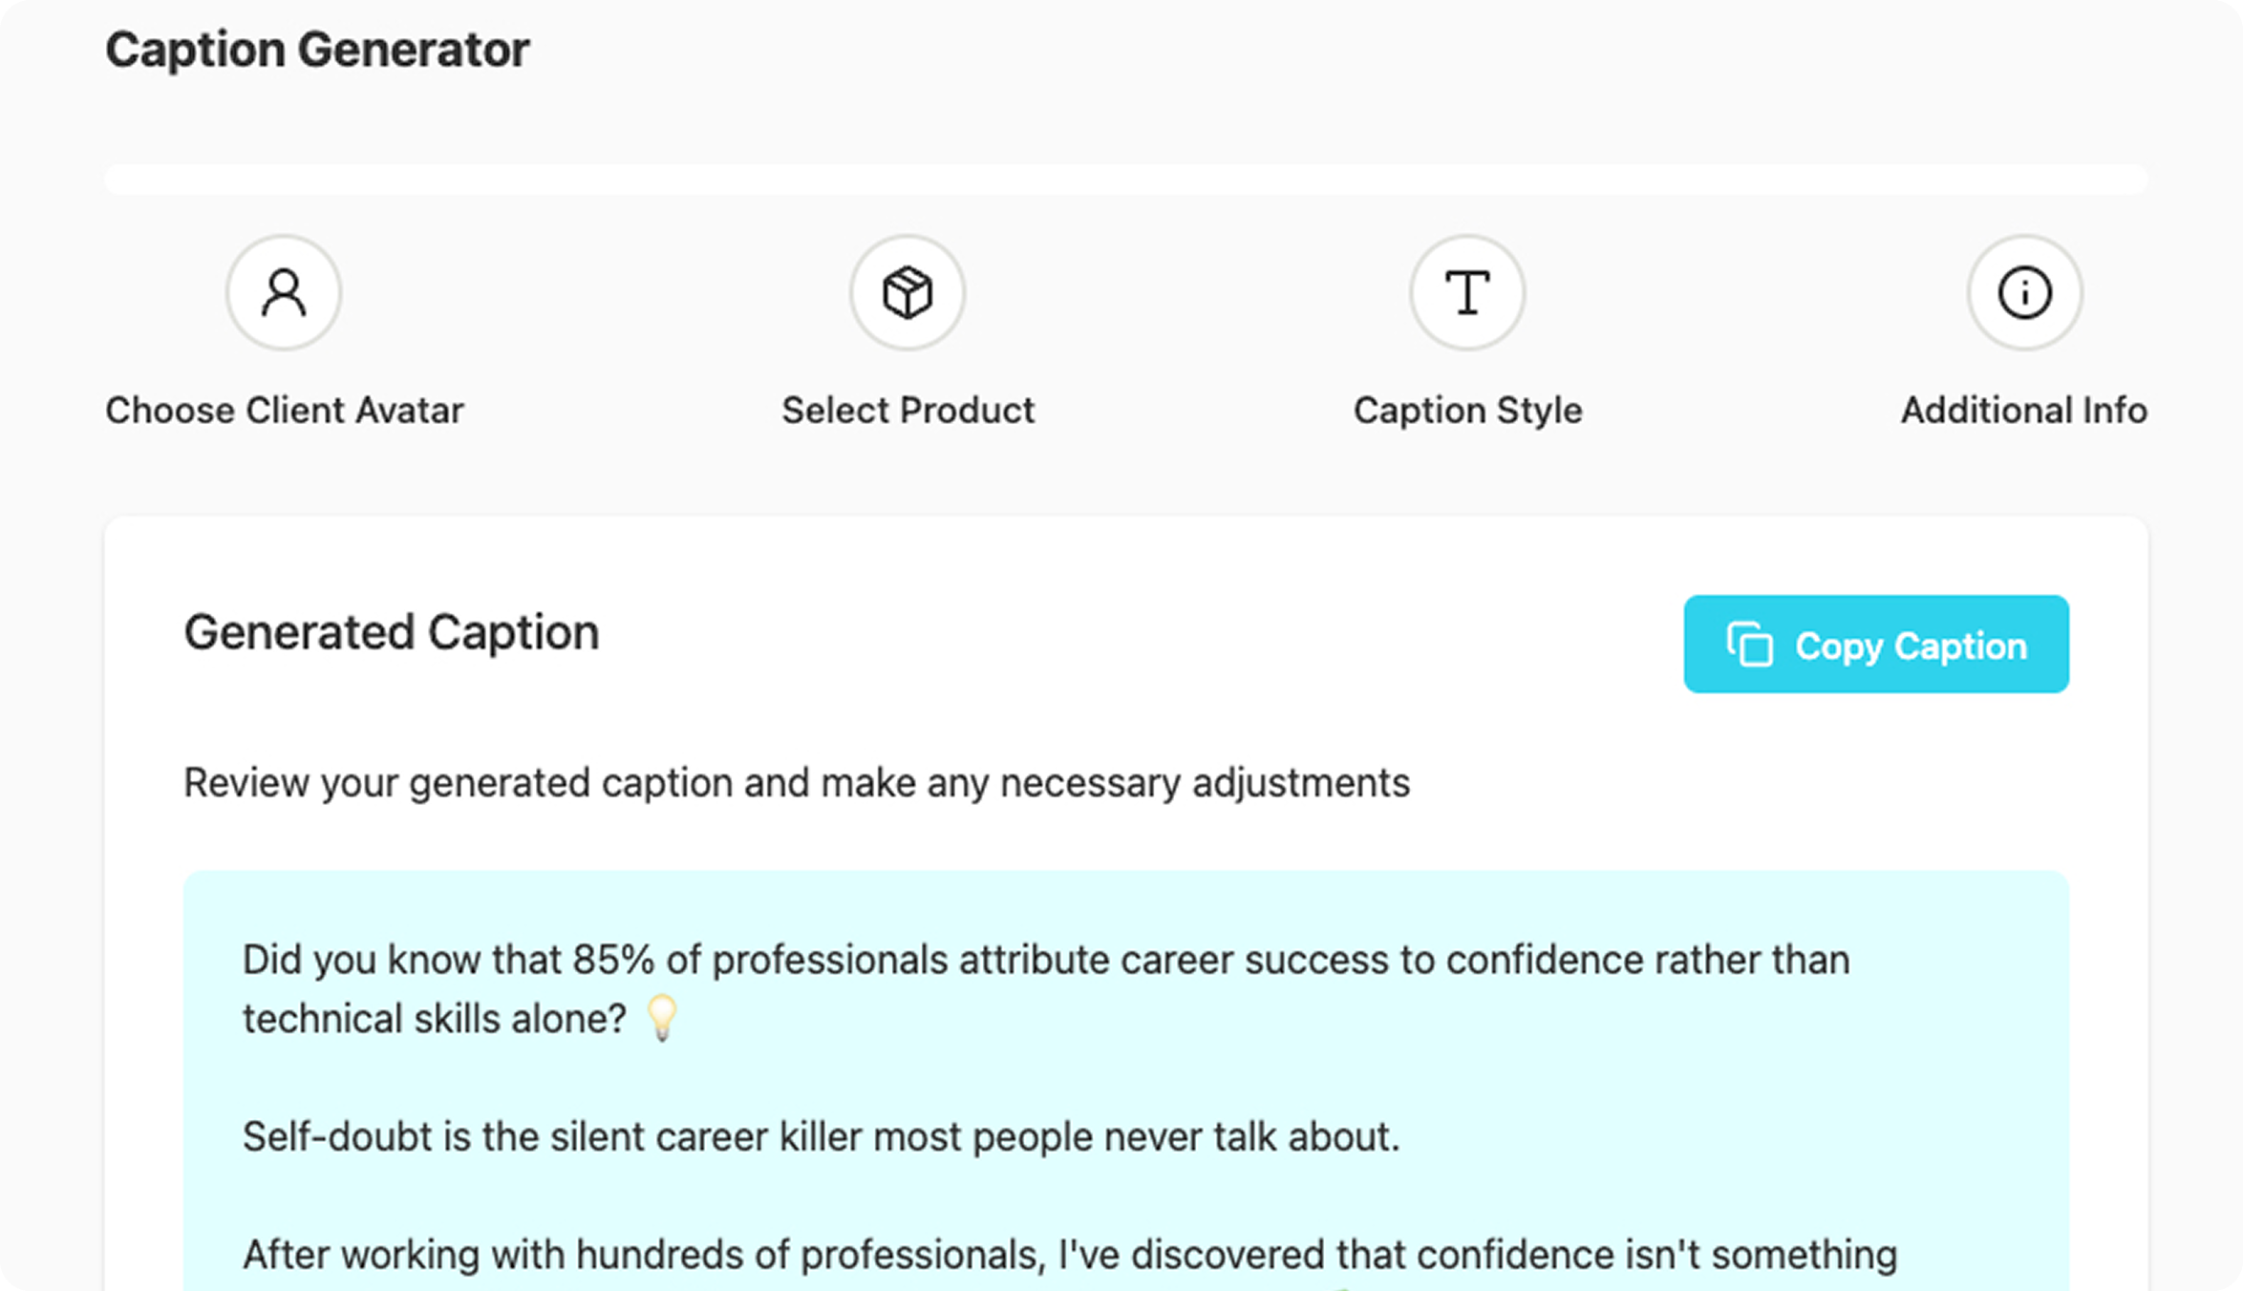The width and height of the screenshot is (2243, 1291).
Task: Jump to the Additional Info step label
Action: 2023,410
